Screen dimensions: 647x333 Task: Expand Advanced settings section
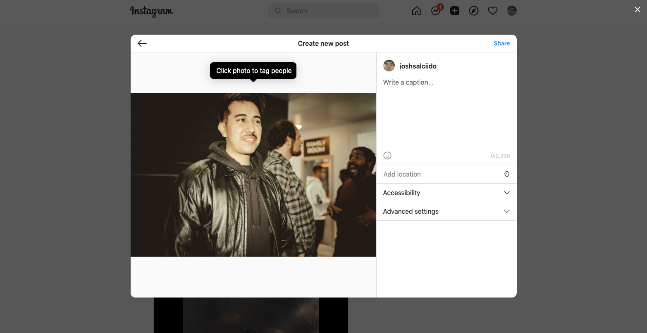point(446,211)
